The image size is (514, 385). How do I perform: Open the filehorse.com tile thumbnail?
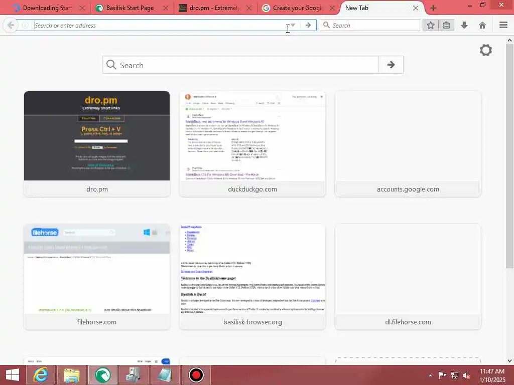pyautogui.click(x=97, y=269)
